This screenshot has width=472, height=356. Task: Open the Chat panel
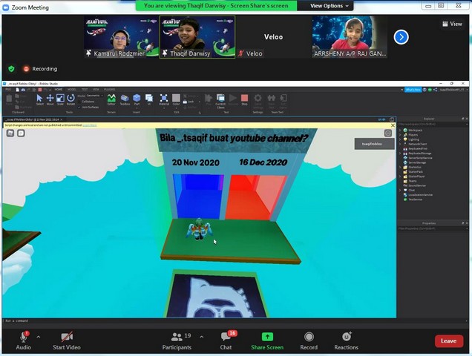coord(226,337)
